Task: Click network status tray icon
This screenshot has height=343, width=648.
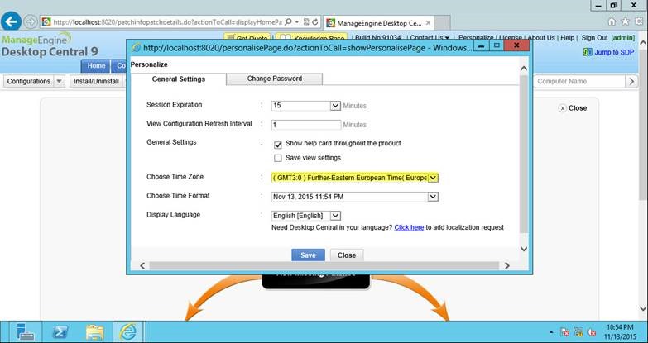Action: (578, 332)
